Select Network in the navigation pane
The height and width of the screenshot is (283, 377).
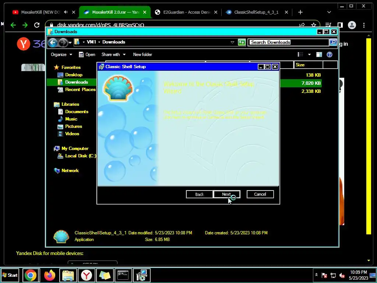(70, 171)
